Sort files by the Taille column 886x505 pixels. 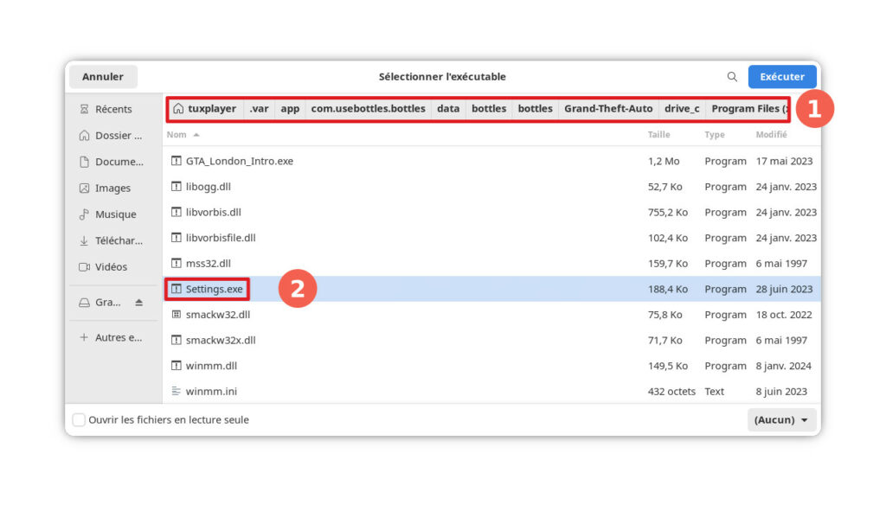pos(658,135)
